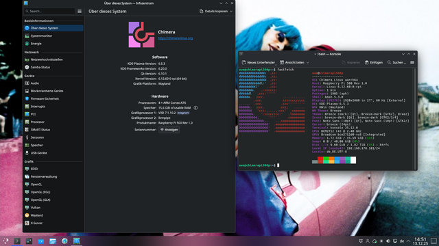439x246 pixels.
Task: Click the info icon beside usable RAM
Action: click(x=195, y=108)
